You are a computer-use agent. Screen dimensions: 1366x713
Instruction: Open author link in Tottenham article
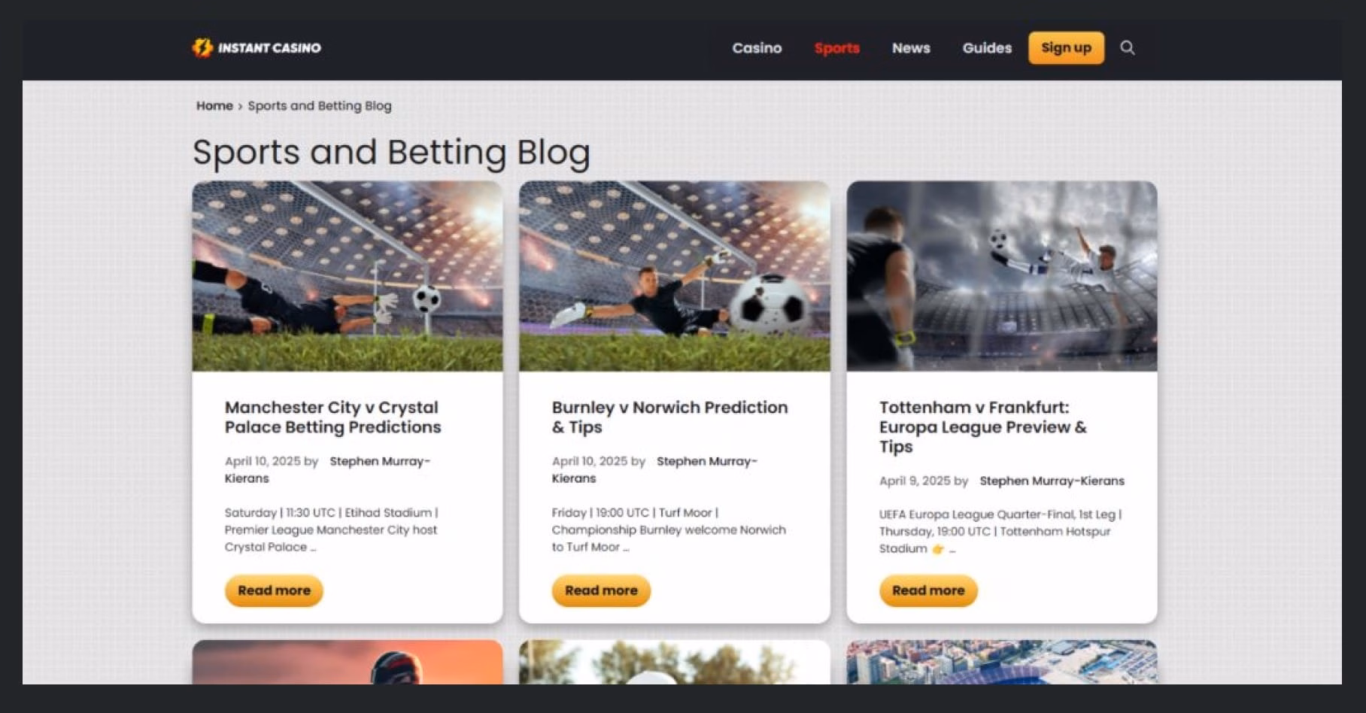1052,481
